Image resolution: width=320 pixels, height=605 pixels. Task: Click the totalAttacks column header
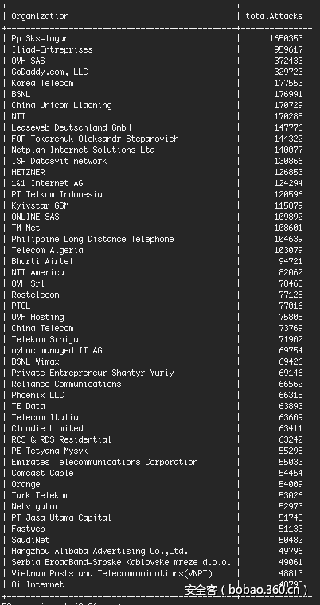pyautogui.click(x=274, y=16)
